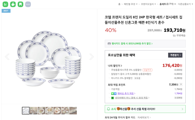Open 자세히보기 for 무이자 할부 카드
This screenshot has width=195, height=120.
coord(144,118)
